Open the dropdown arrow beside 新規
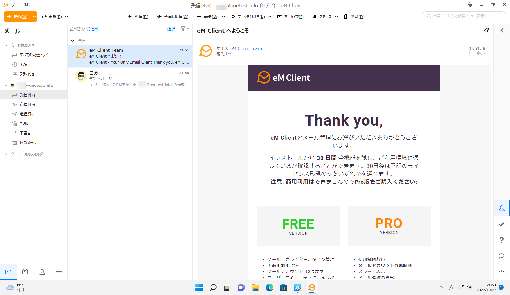The height and width of the screenshot is (295, 510). pyautogui.click(x=34, y=17)
